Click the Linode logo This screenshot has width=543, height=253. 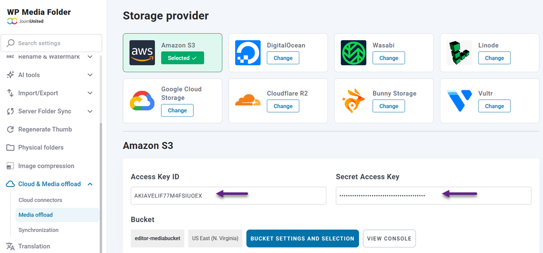click(459, 53)
